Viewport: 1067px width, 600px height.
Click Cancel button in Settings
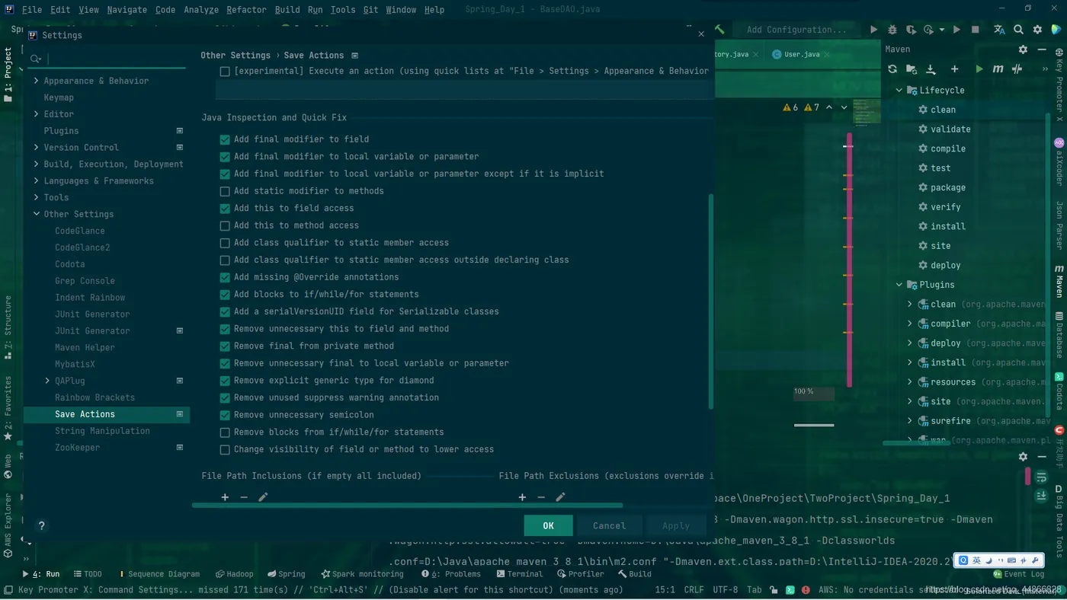click(x=610, y=525)
